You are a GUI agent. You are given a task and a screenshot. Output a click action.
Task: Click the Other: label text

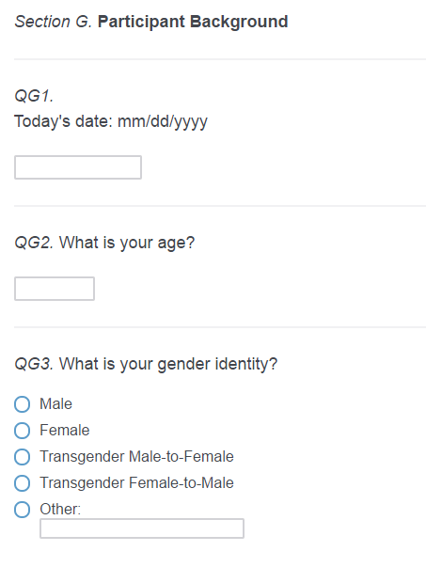(60, 509)
